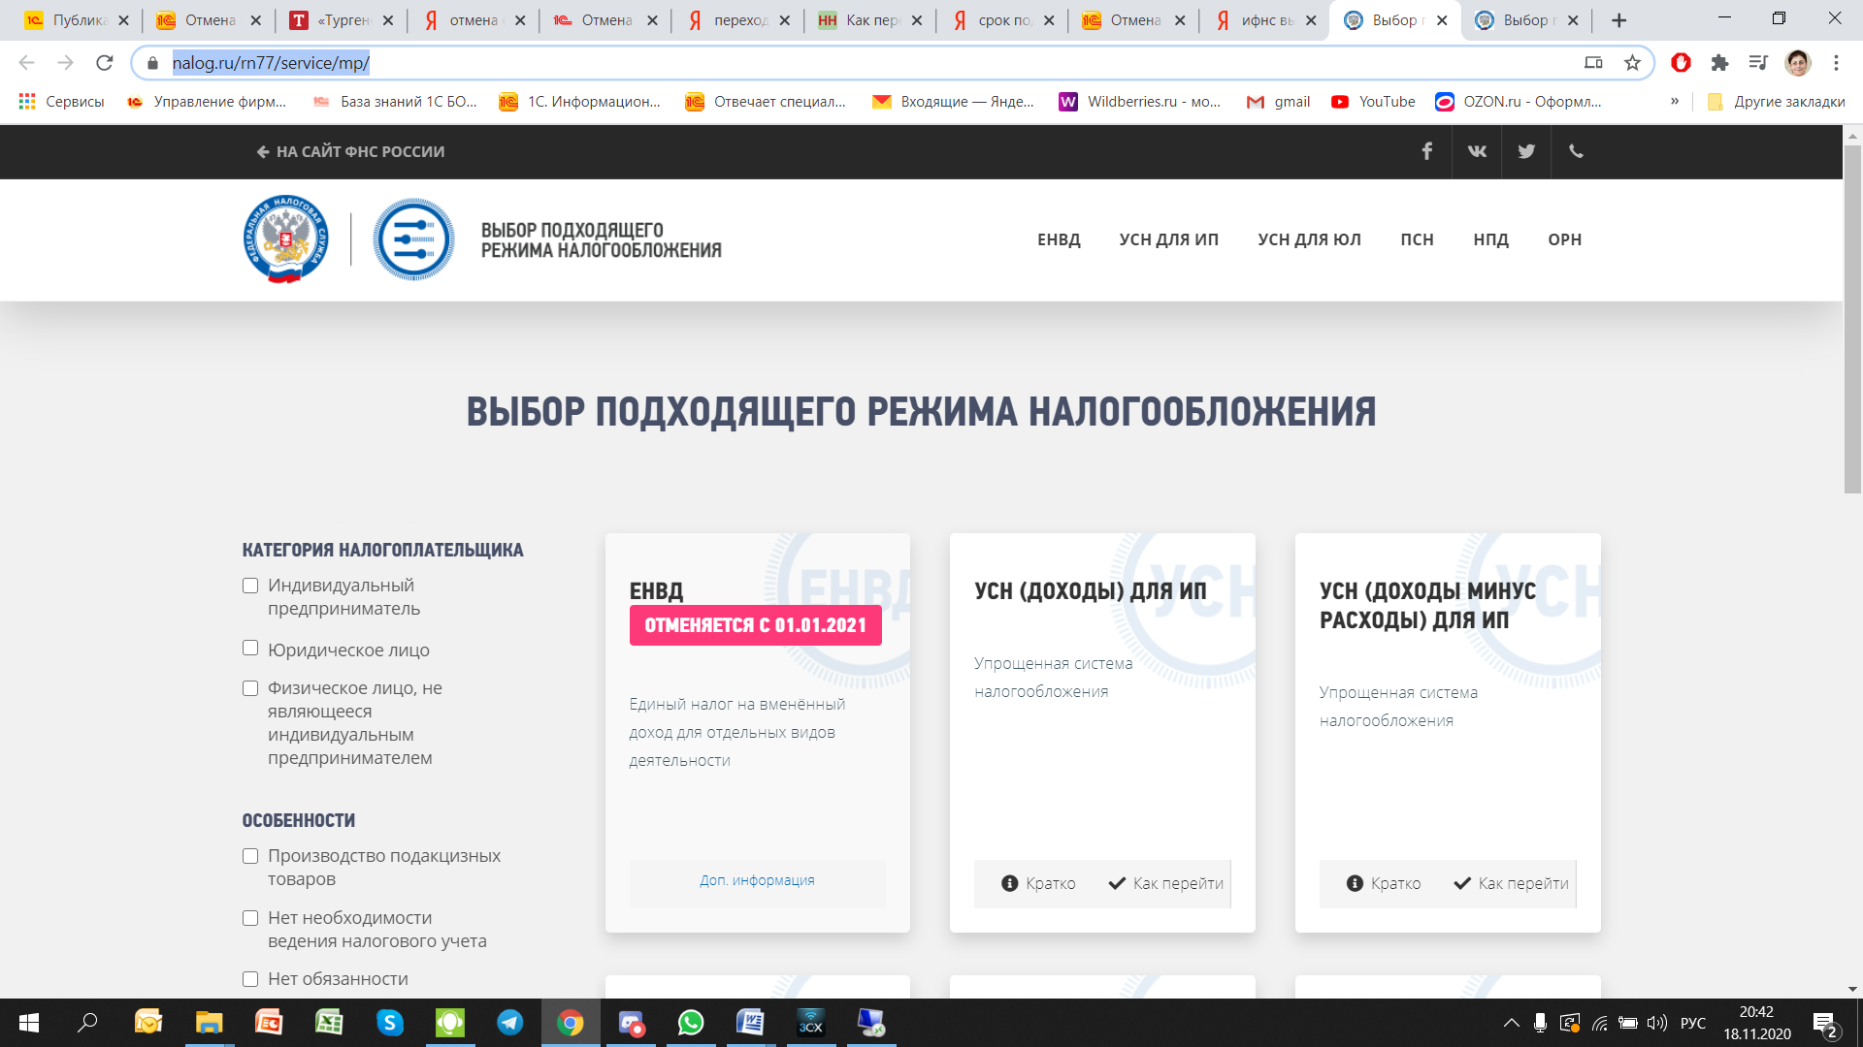Go back to previous page
Viewport: 1863px width, 1047px height.
point(27,63)
